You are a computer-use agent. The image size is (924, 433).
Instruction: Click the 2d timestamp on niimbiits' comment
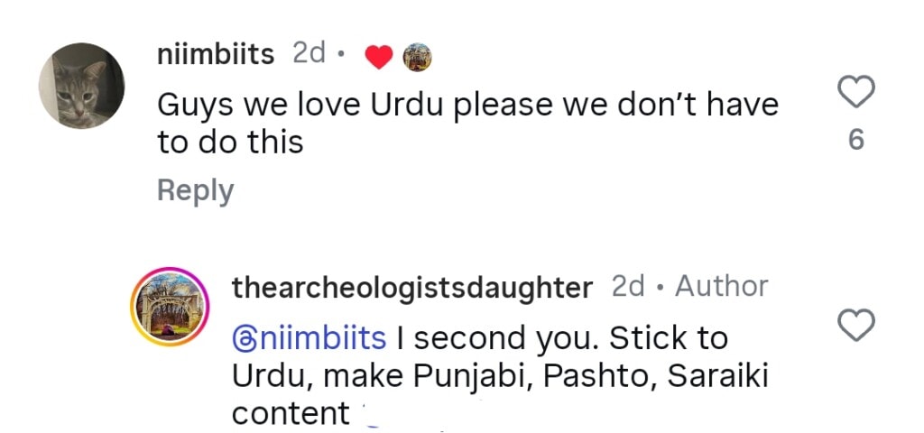[309, 54]
